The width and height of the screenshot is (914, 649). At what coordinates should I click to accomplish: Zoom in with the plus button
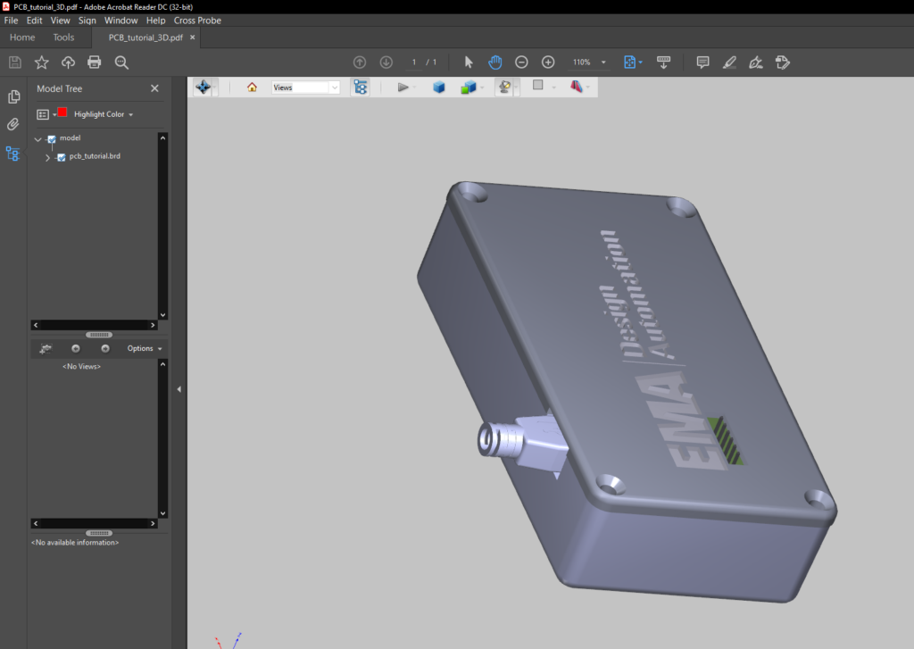(x=548, y=62)
